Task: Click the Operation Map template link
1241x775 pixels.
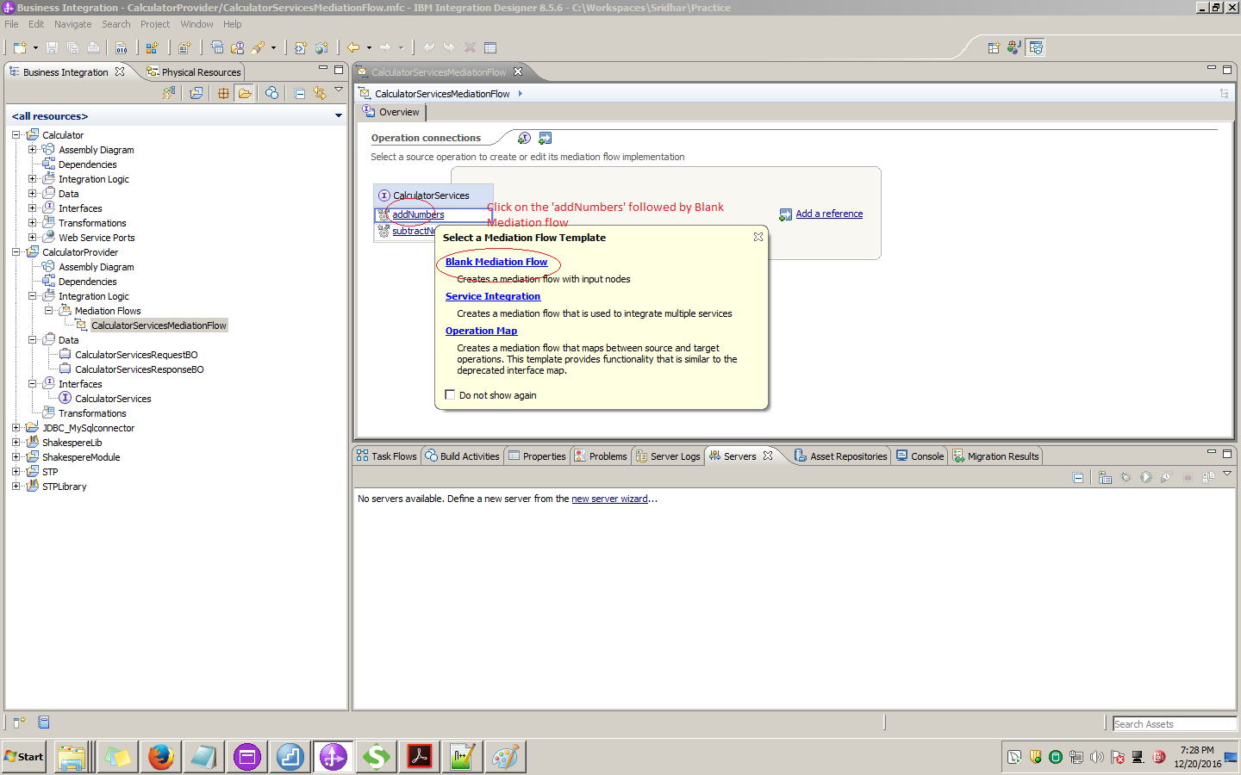Action: 481,331
